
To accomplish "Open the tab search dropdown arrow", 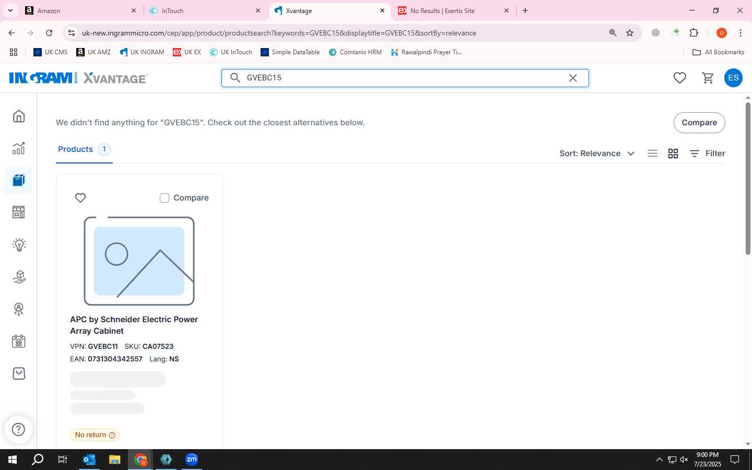I will click(10, 10).
